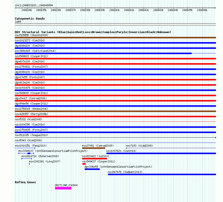
Task: Click the esv3344107 variant glyph
Action: 26,153
